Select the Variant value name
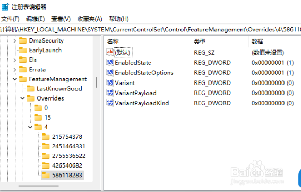 coord(125,83)
